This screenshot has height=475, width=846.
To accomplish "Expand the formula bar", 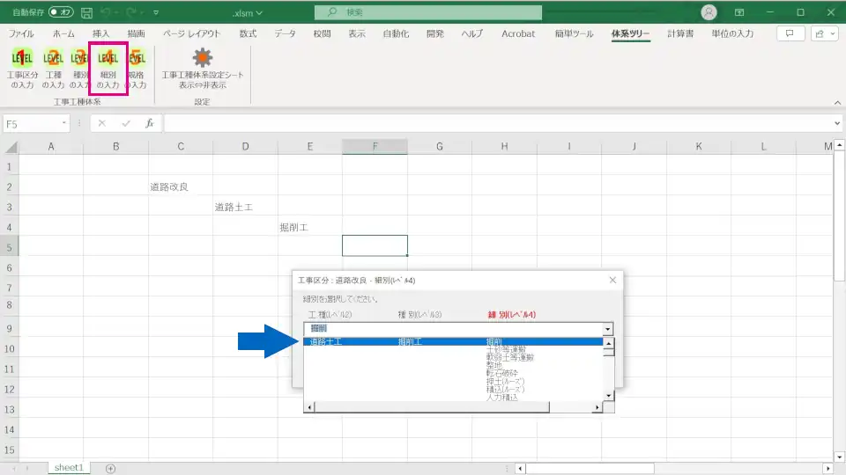I will point(837,123).
